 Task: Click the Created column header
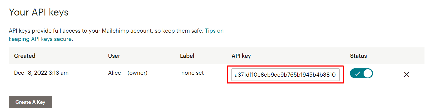click(x=25, y=56)
